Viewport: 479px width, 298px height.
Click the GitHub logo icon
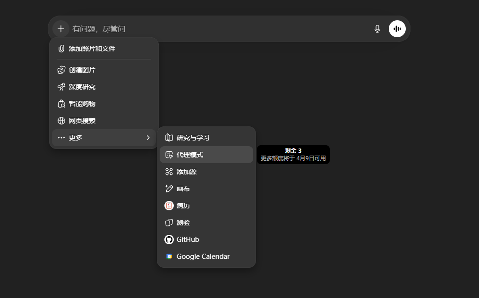tap(169, 240)
